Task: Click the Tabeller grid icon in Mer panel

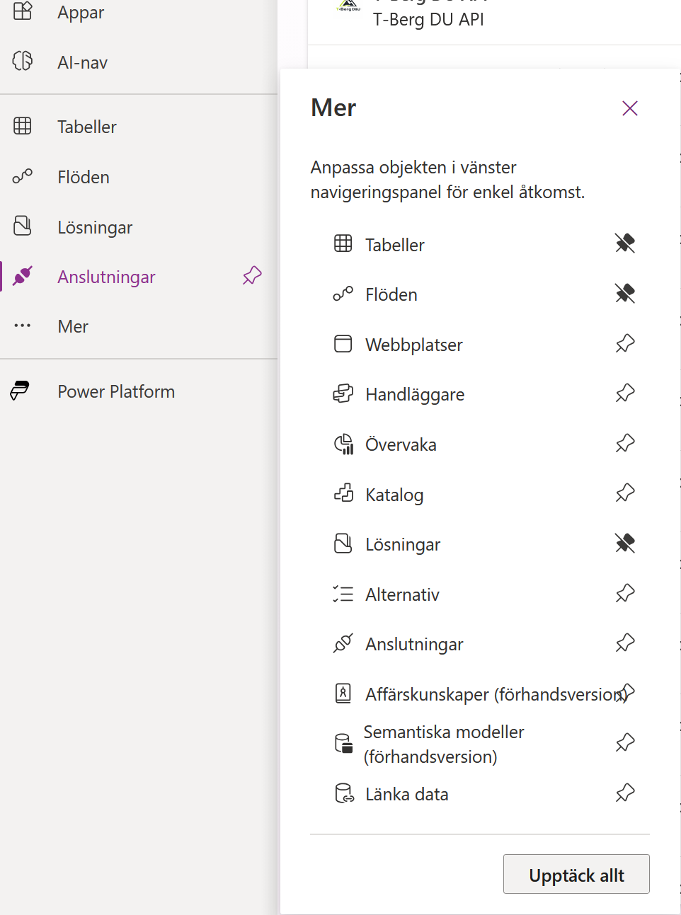Action: (x=343, y=243)
